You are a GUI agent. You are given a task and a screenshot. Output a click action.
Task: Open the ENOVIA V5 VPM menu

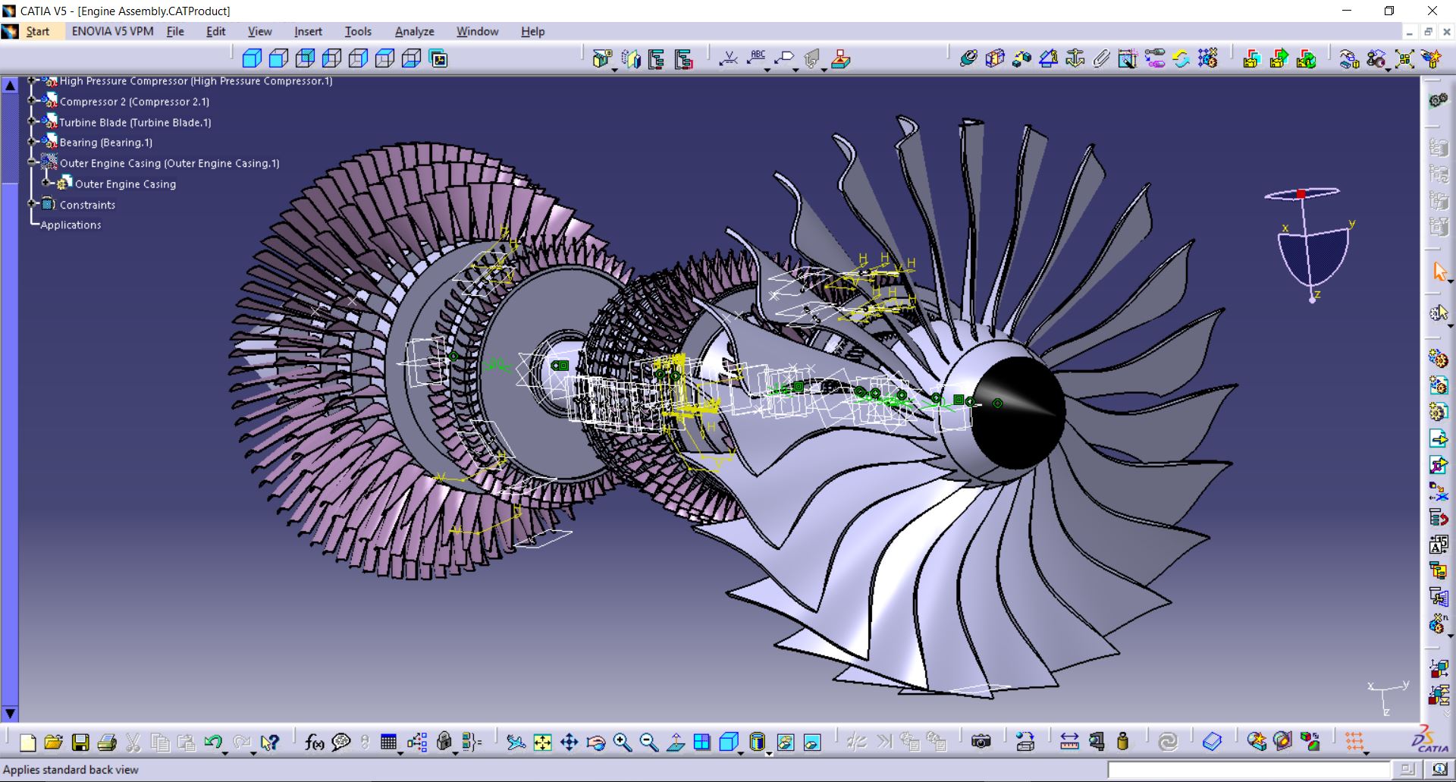[x=112, y=31]
